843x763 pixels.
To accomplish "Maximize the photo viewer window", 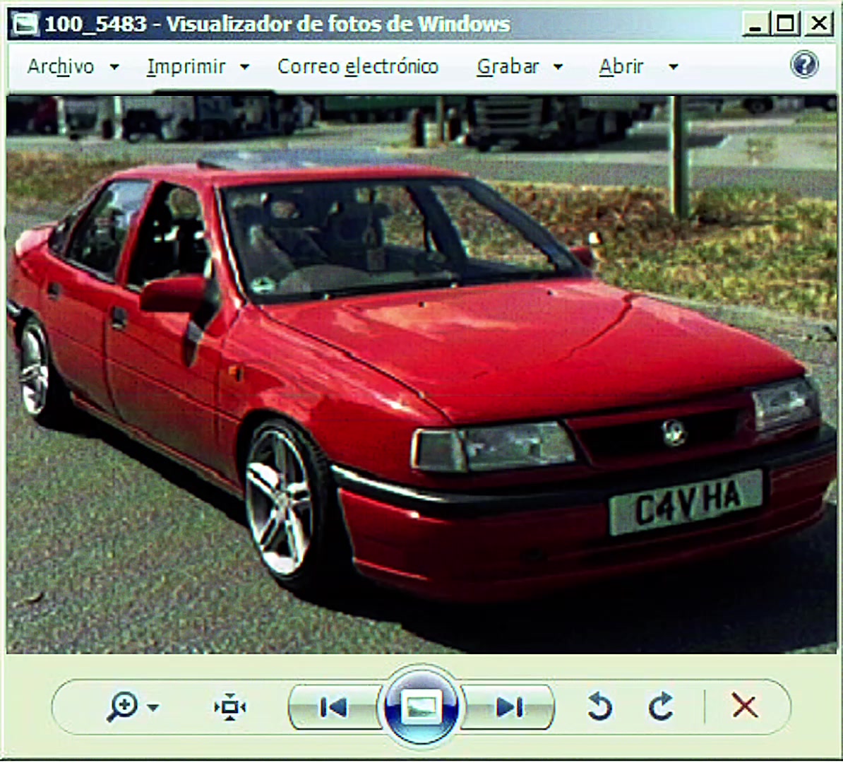I will pyautogui.click(x=786, y=24).
